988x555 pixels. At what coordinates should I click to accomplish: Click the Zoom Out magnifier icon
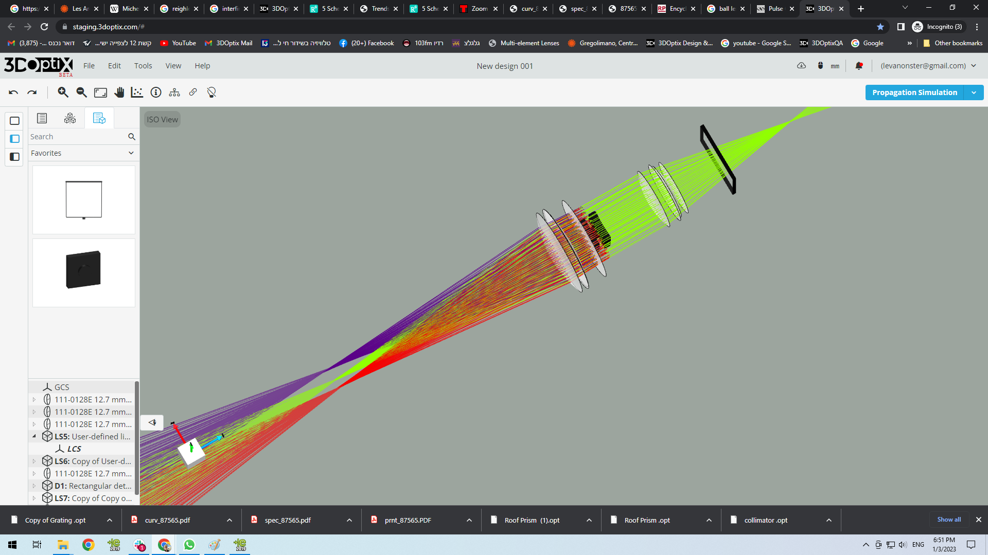(x=81, y=92)
